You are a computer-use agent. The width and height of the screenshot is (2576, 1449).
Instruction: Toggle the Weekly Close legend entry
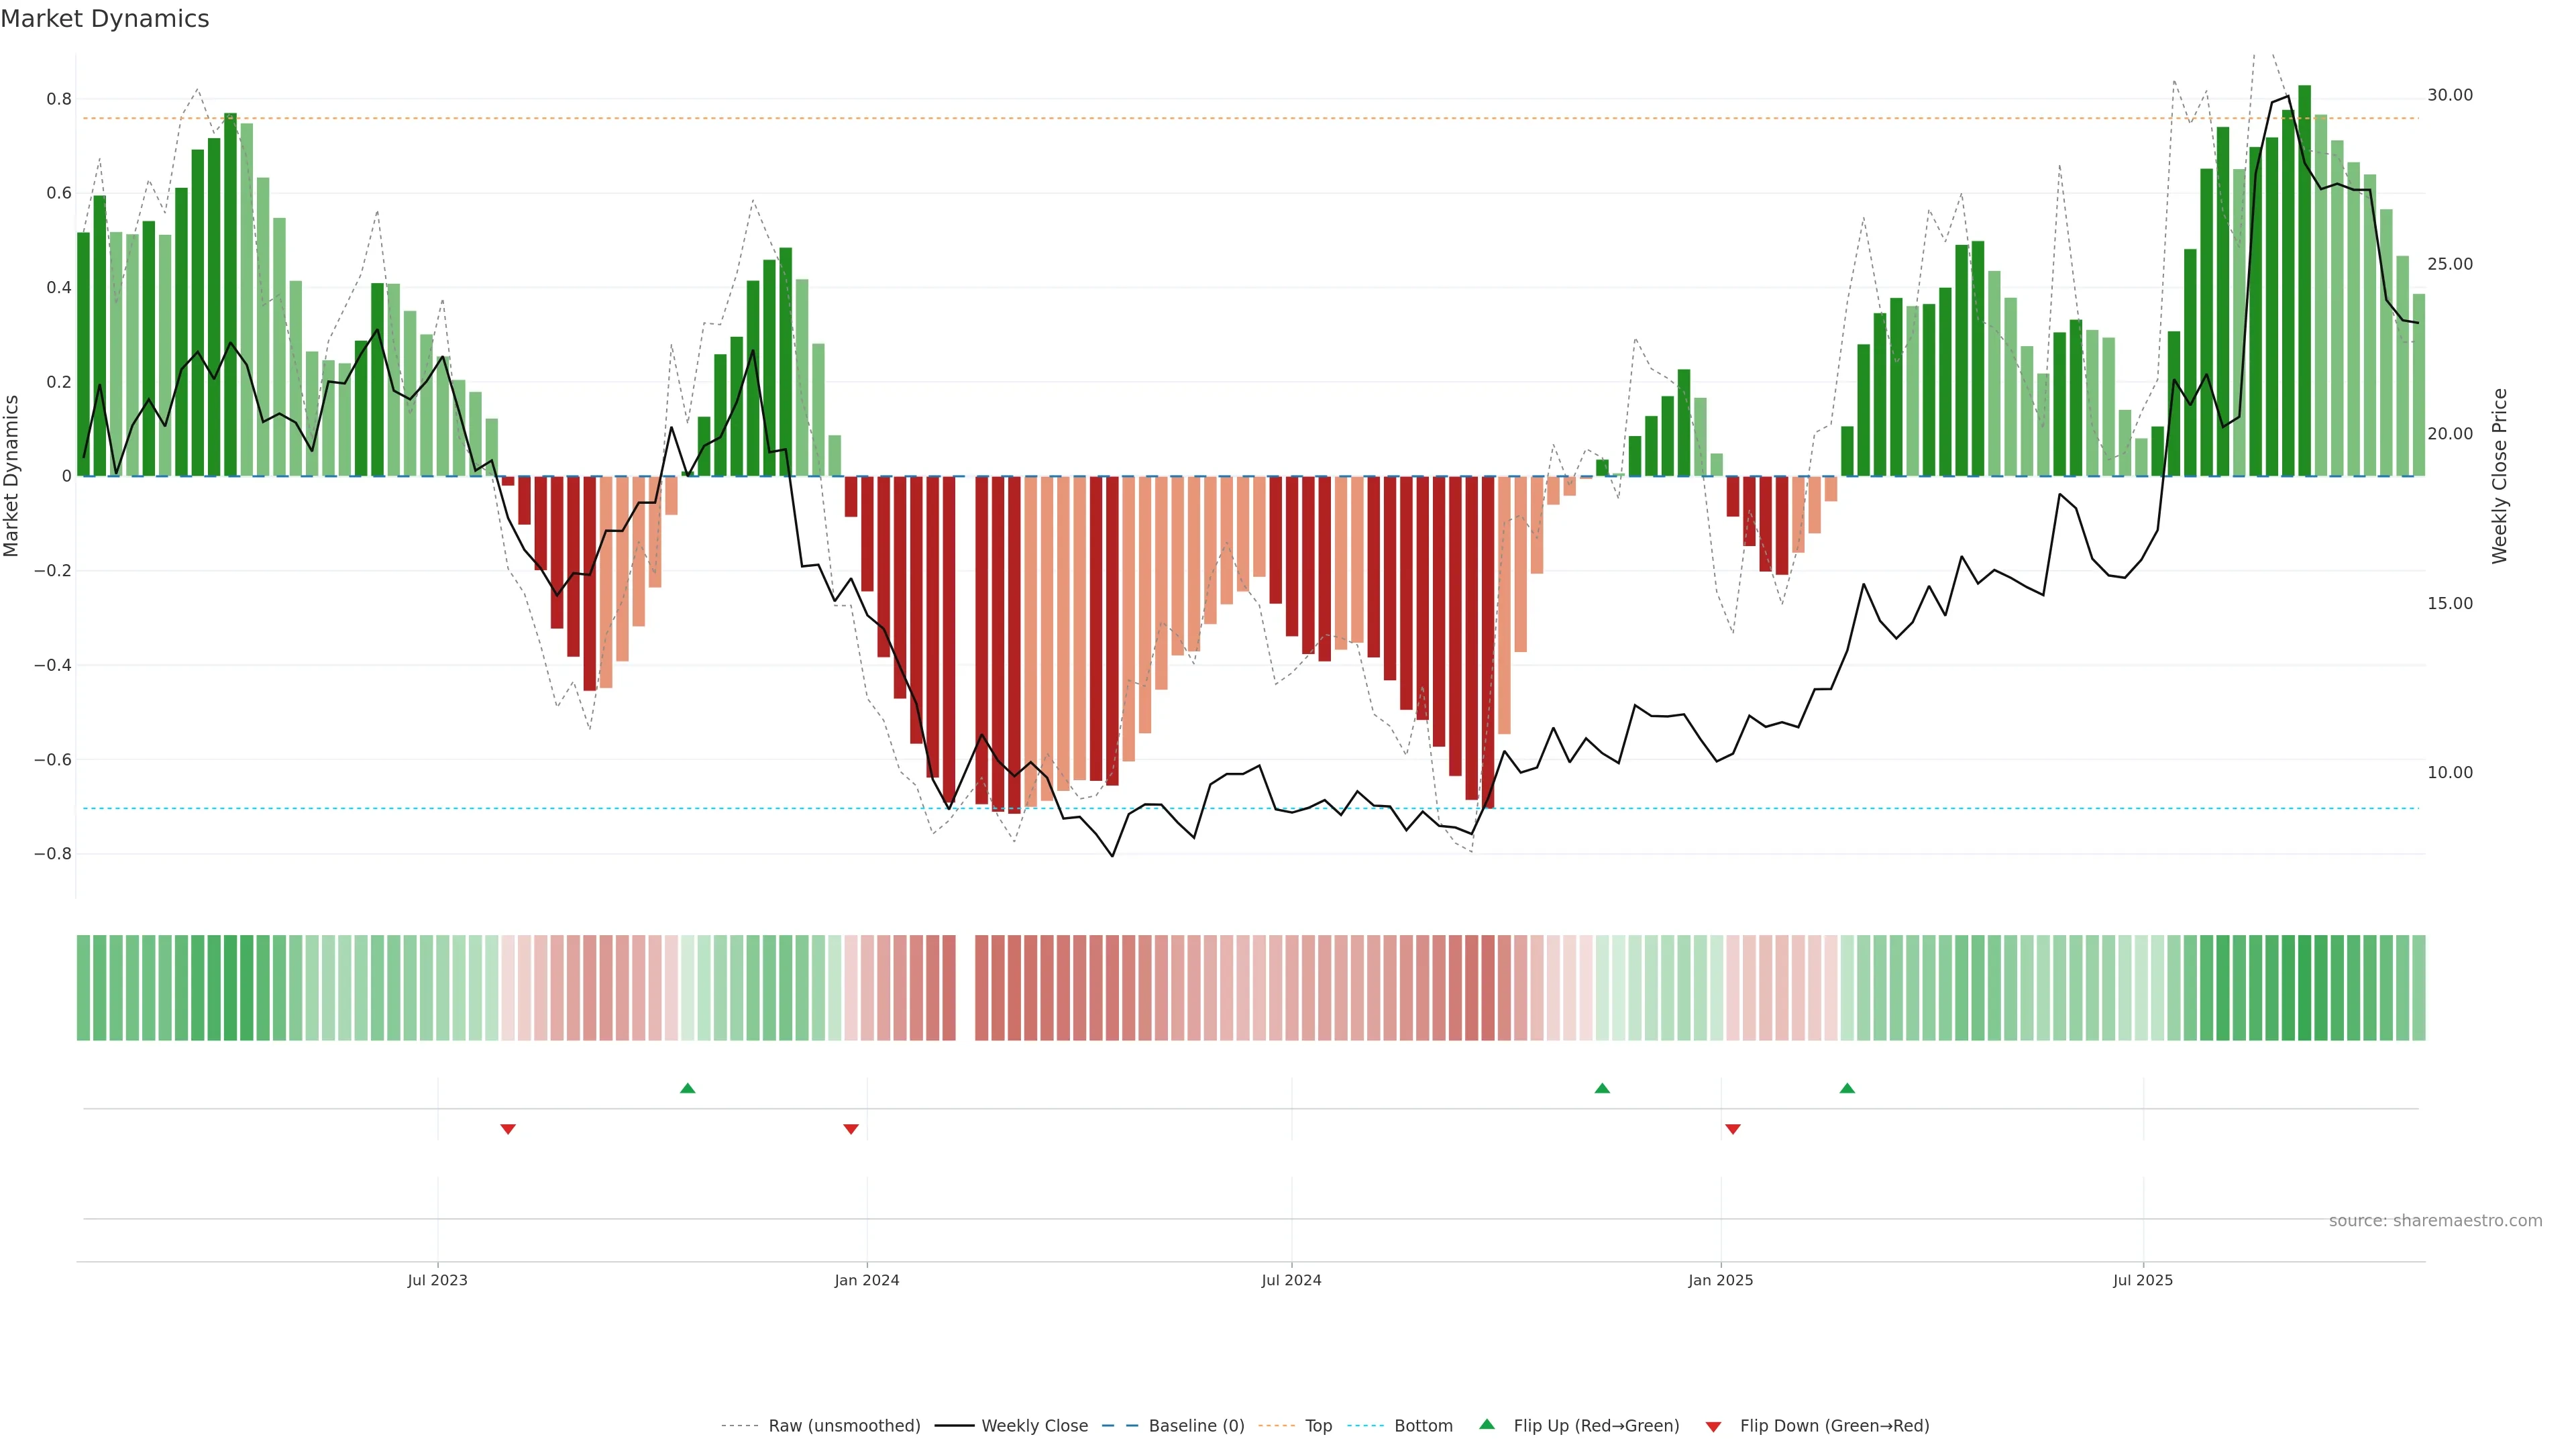point(1034,1426)
